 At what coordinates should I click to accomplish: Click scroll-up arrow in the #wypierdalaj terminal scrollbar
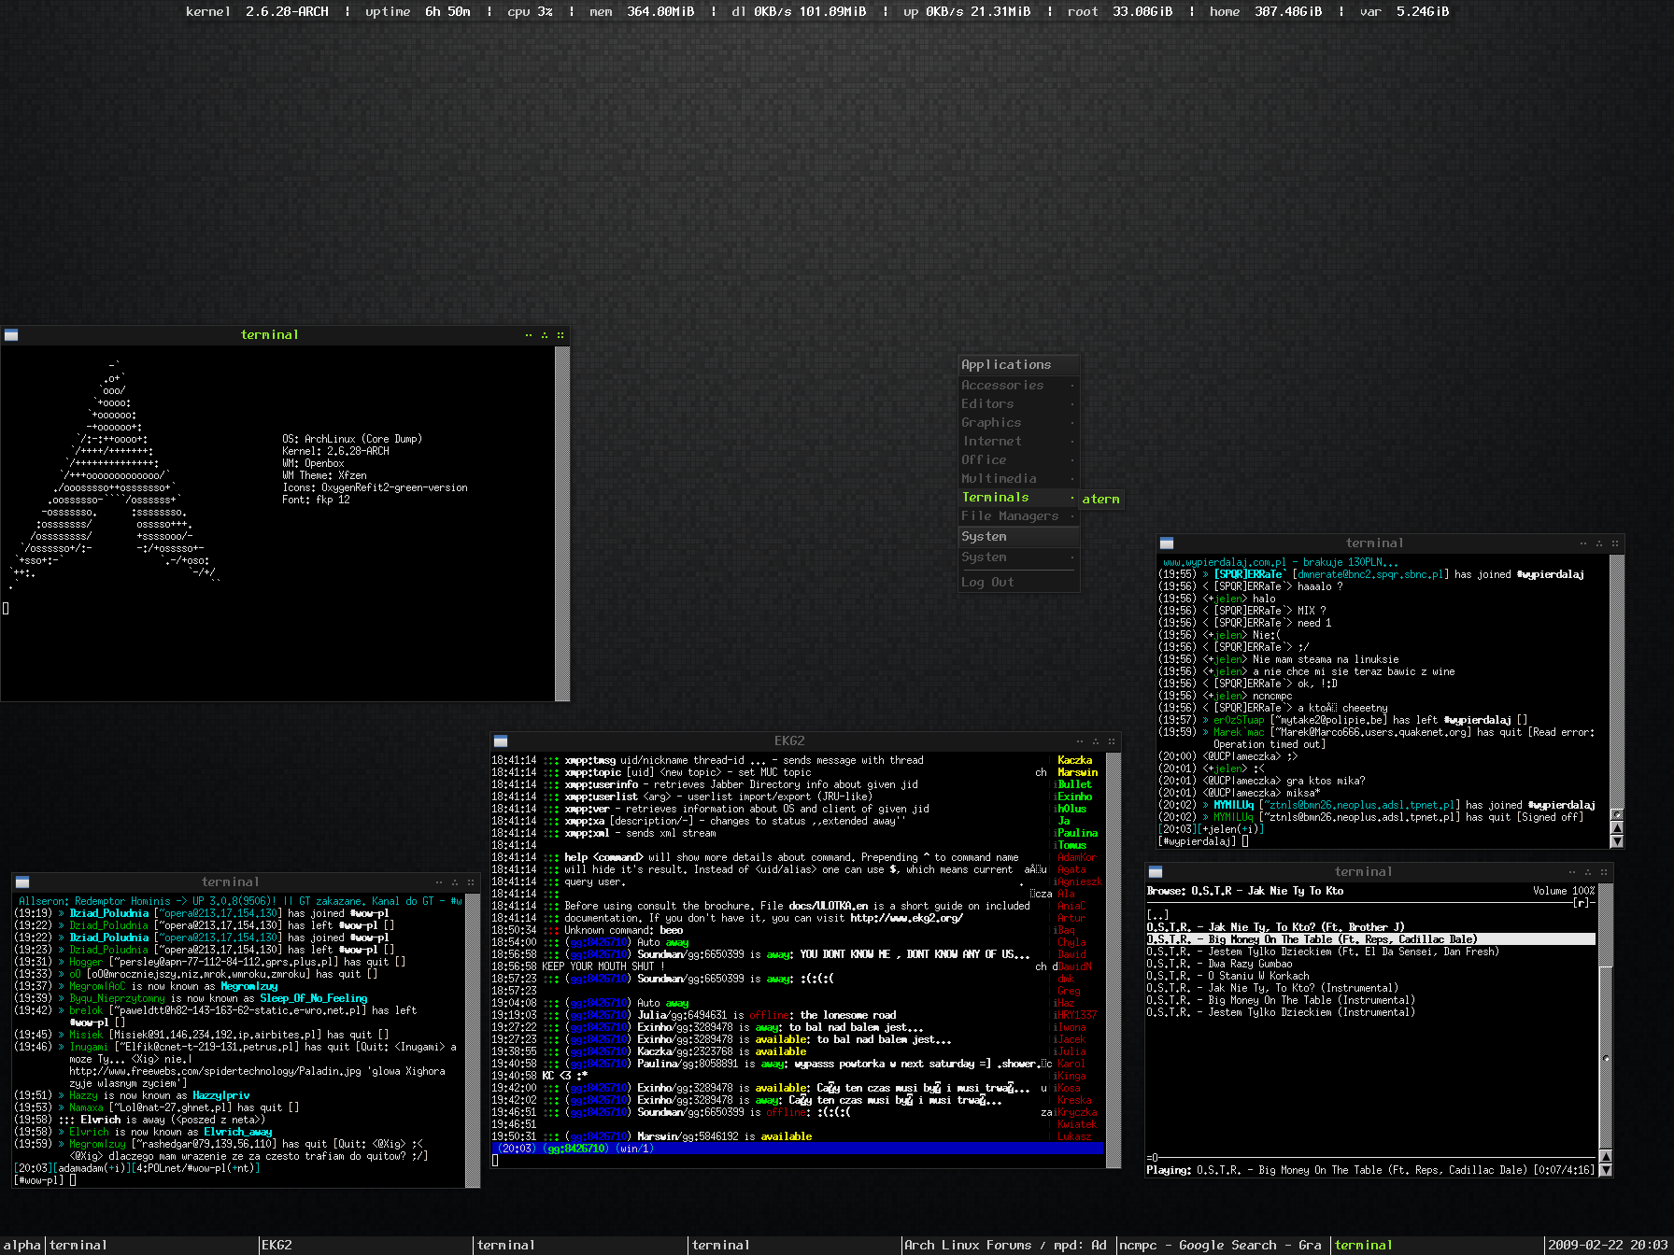(x=1618, y=828)
